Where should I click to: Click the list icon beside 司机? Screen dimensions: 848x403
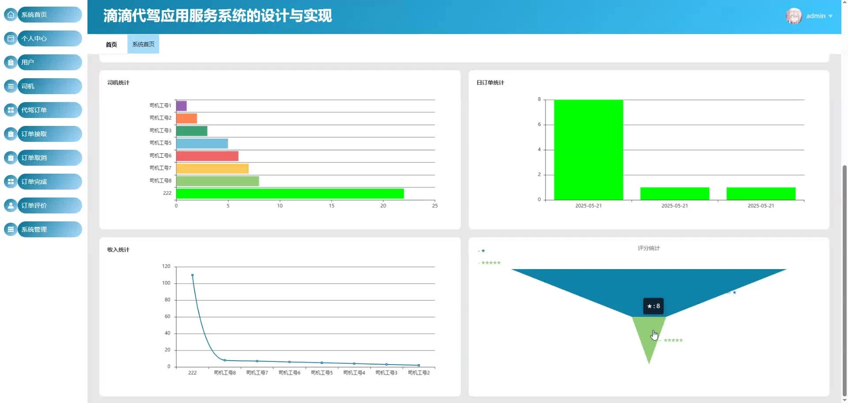point(11,86)
